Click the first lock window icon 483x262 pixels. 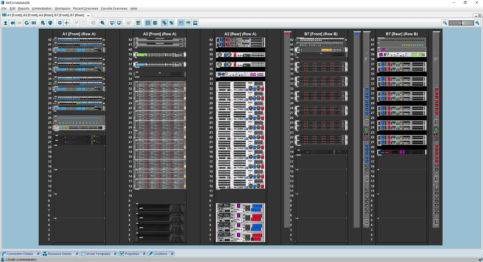112,23
